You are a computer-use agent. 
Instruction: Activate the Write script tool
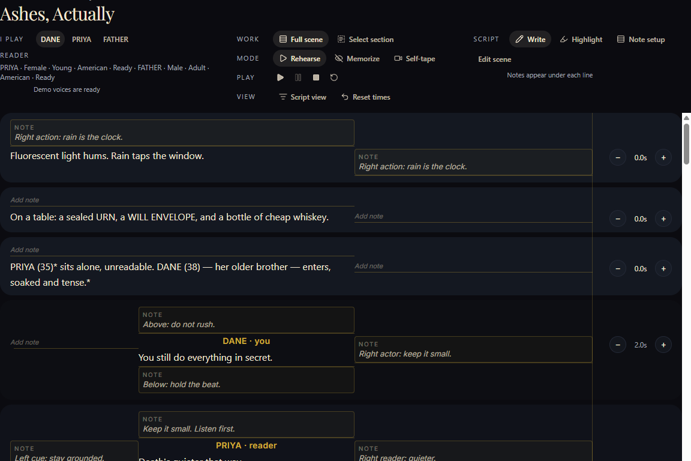[530, 39]
